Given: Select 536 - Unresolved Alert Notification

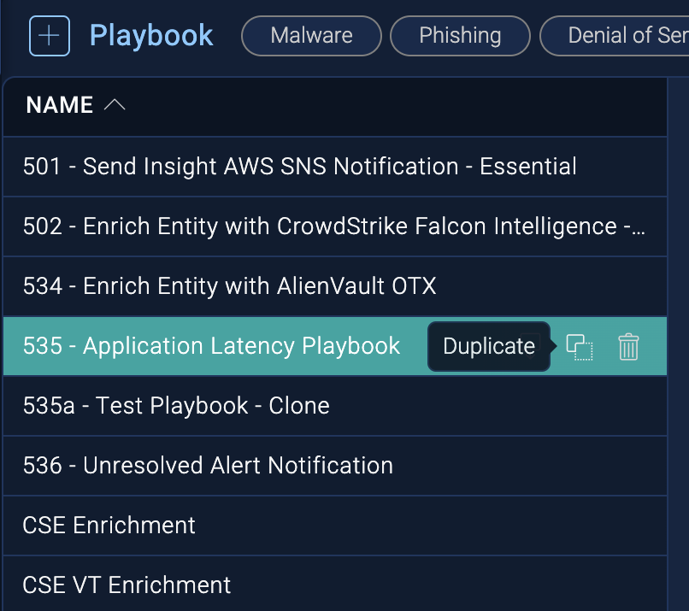Looking at the screenshot, I should [x=208, y=466].
